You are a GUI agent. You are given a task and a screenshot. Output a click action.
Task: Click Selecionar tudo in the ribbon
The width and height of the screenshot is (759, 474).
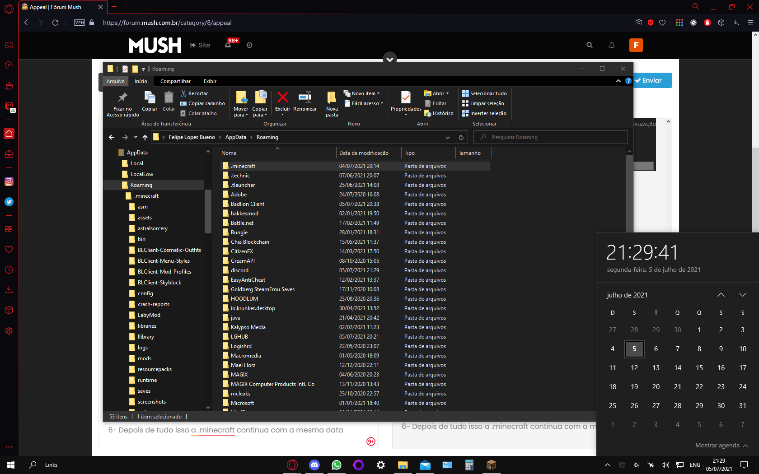click(x=484, y=93)
